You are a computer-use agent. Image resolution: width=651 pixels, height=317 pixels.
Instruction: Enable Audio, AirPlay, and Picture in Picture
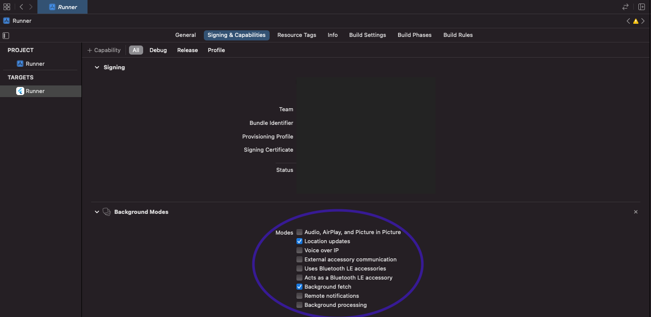pos(299,232)
